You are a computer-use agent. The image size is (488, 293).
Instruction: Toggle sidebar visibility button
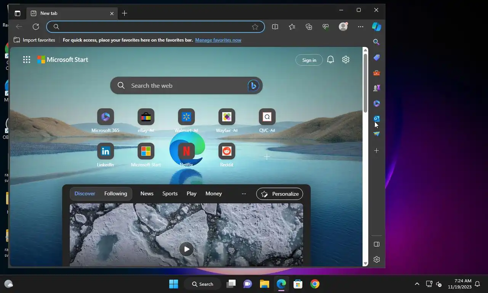(376, 244)
